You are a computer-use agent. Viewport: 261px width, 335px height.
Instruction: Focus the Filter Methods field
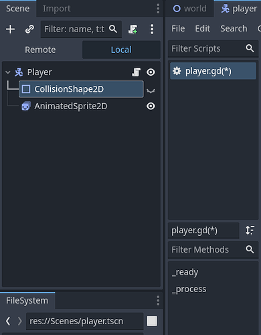[213, 249]
